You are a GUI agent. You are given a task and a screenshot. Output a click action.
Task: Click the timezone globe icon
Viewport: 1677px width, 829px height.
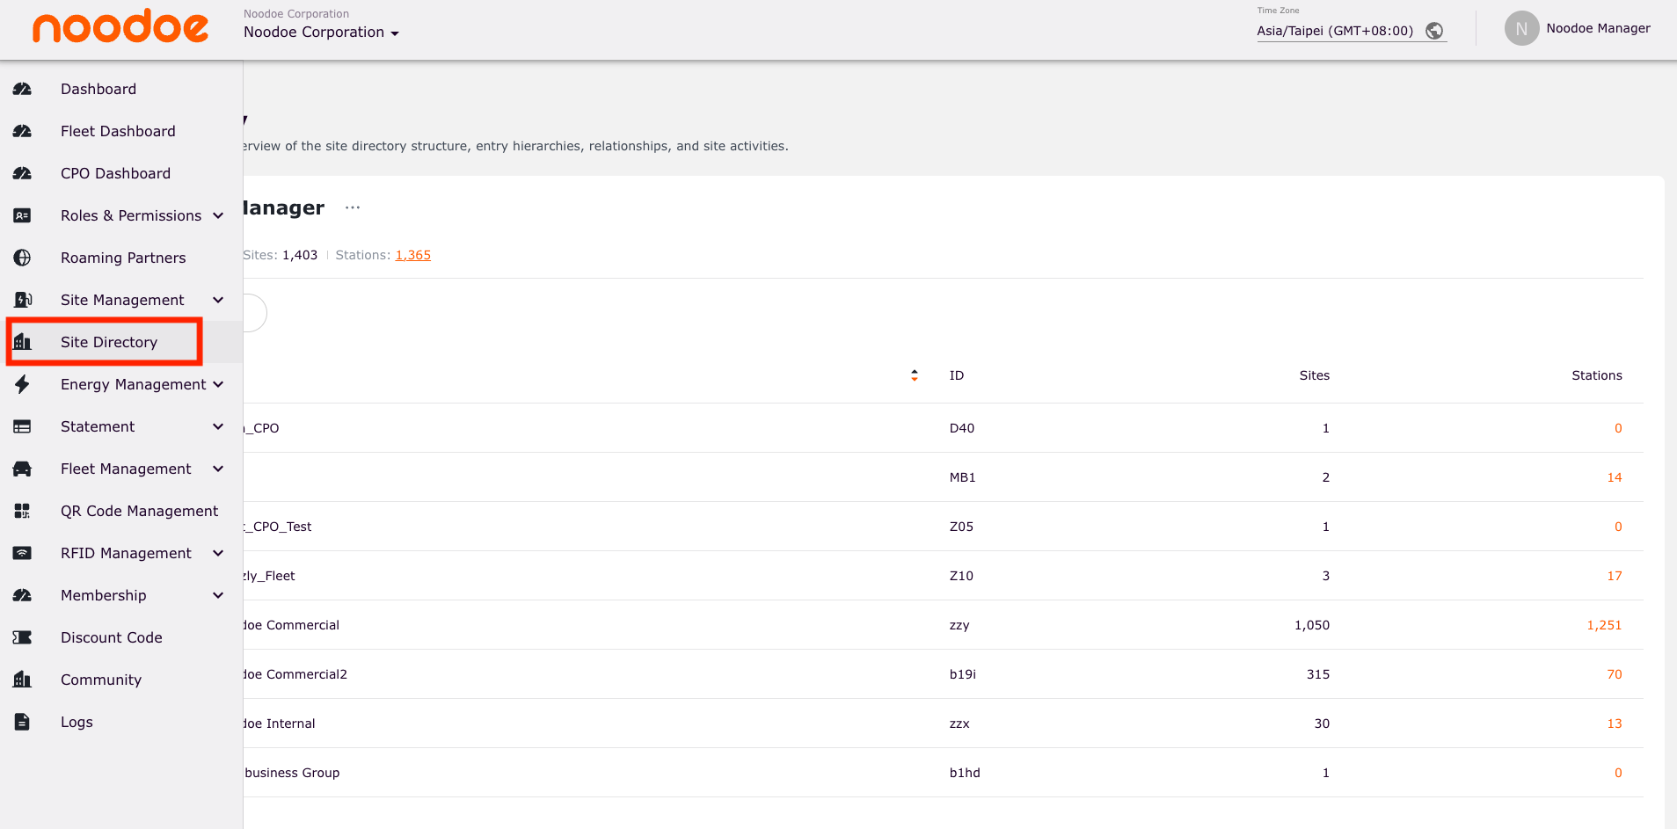click(x=1434, y=30)
